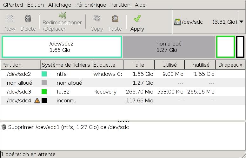Screen dimensions: 246x158
Task: Sort by the Taille column header
Action: [139, 65]
